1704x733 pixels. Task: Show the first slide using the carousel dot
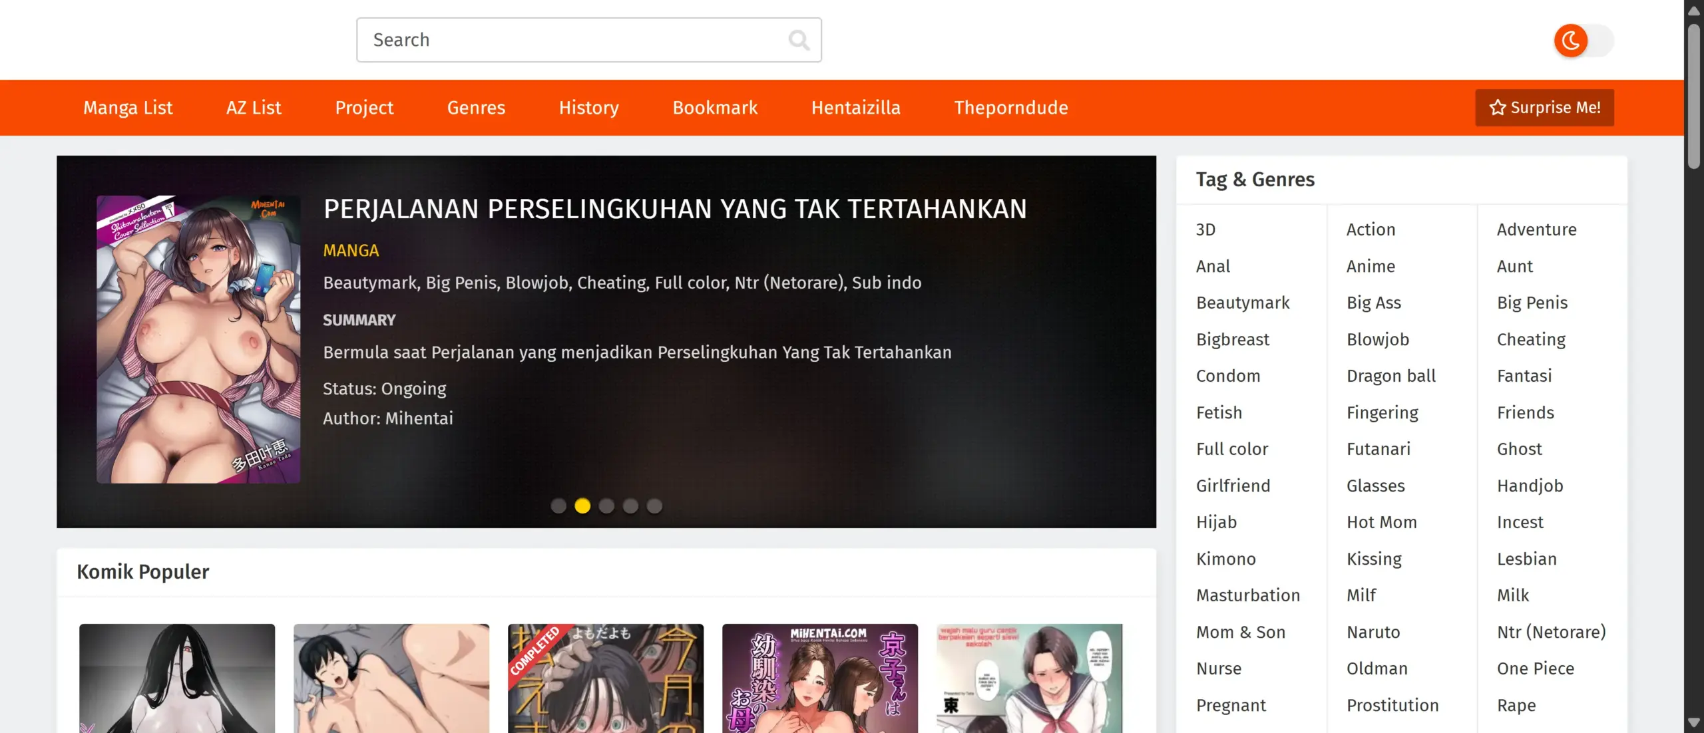point(558,506)
